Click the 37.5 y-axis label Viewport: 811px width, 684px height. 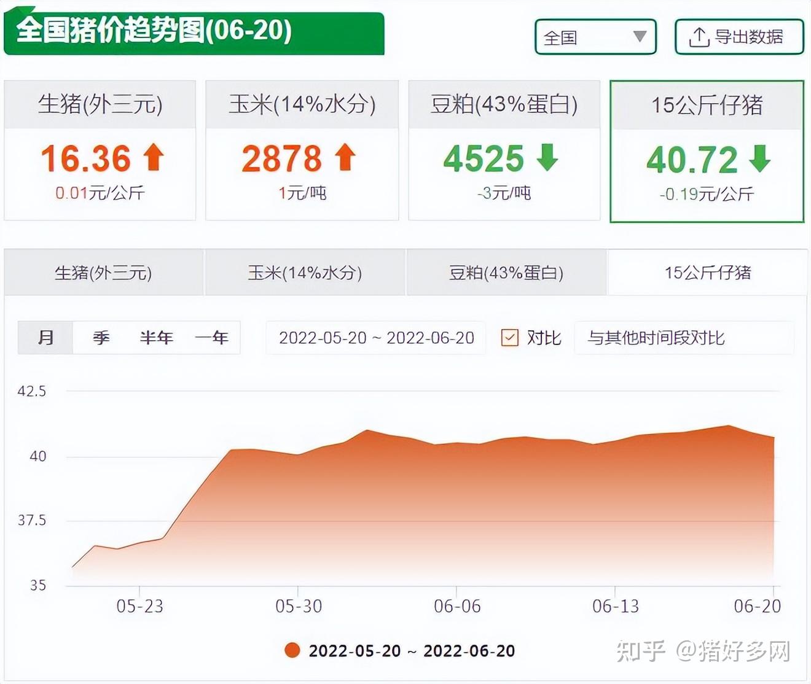32,520
